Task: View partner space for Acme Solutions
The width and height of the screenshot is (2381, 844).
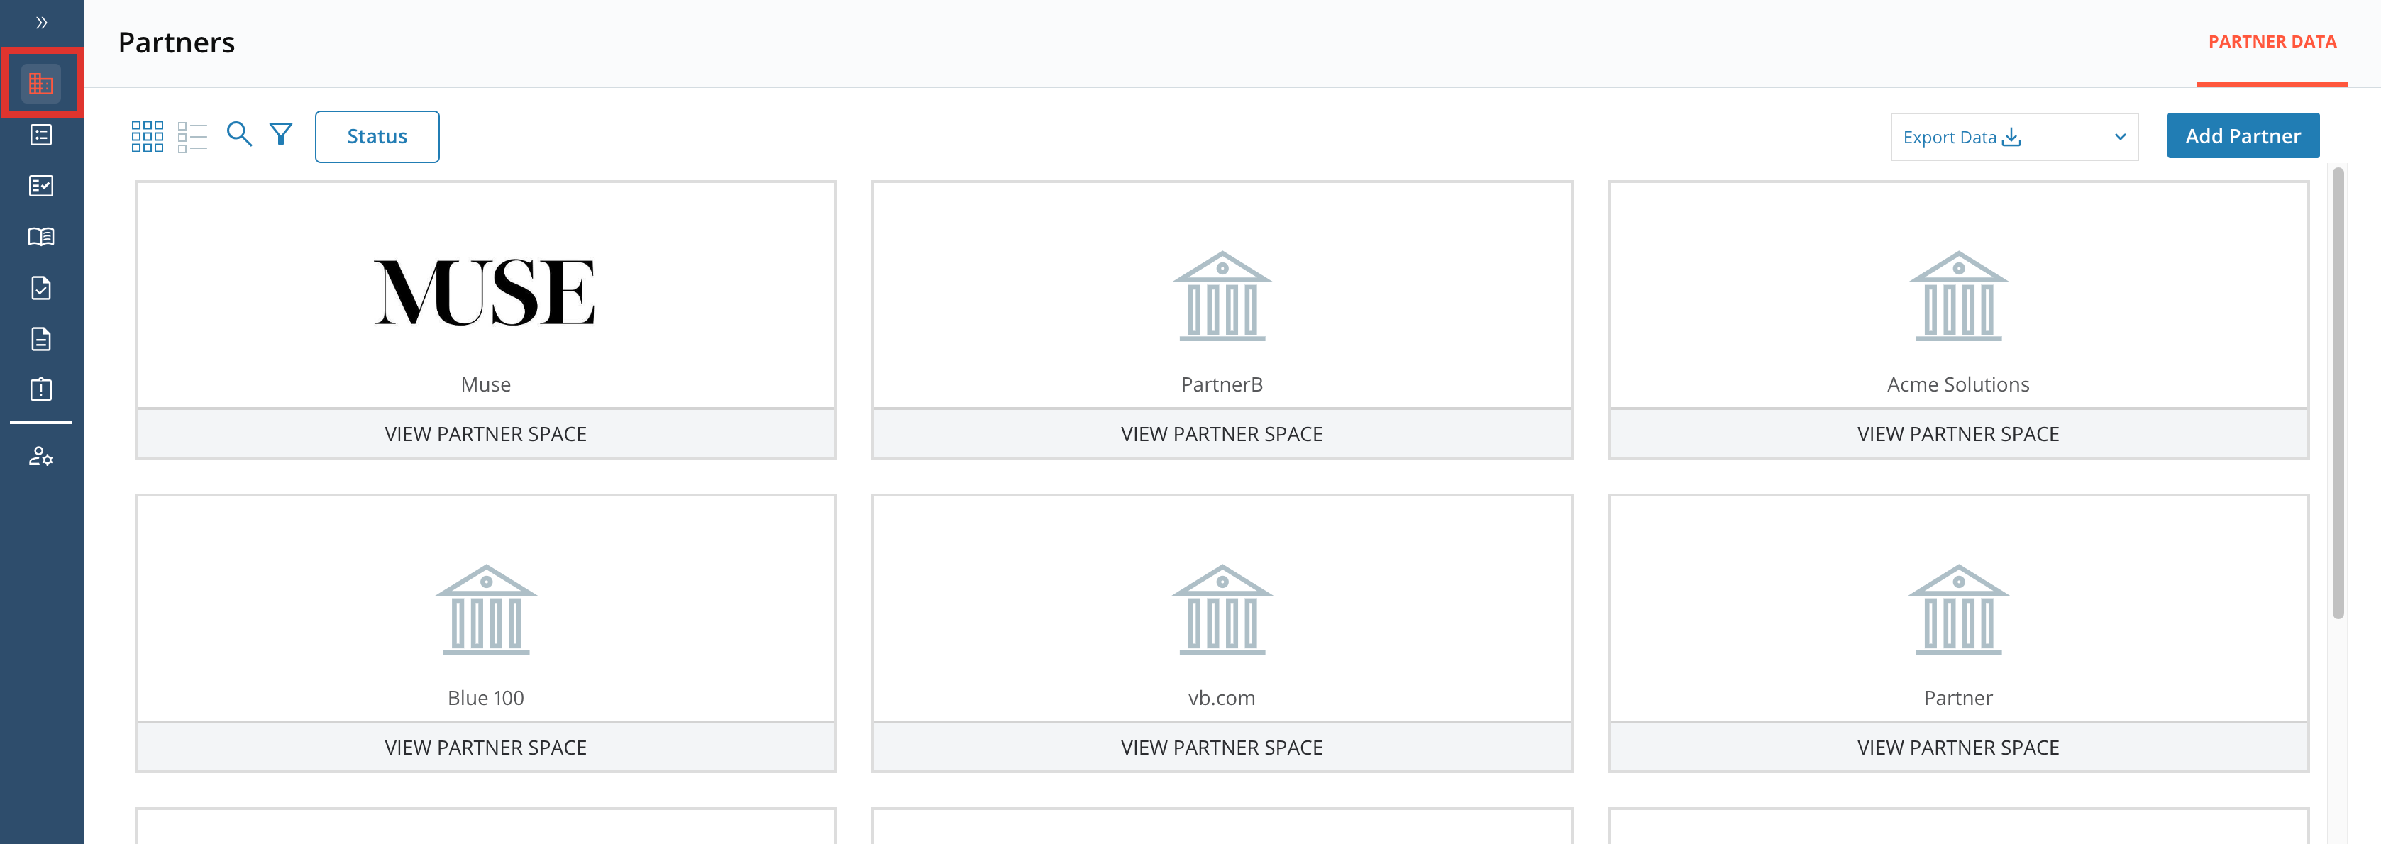Action: (1957, 433)
